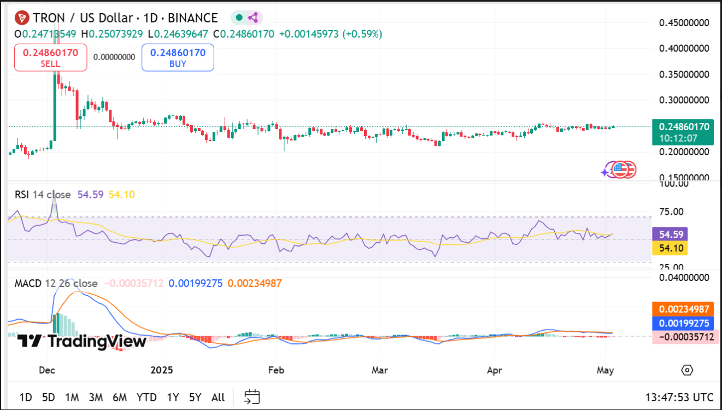
Task: Open the go-to-date calendar icon
Action: [252, 397]
